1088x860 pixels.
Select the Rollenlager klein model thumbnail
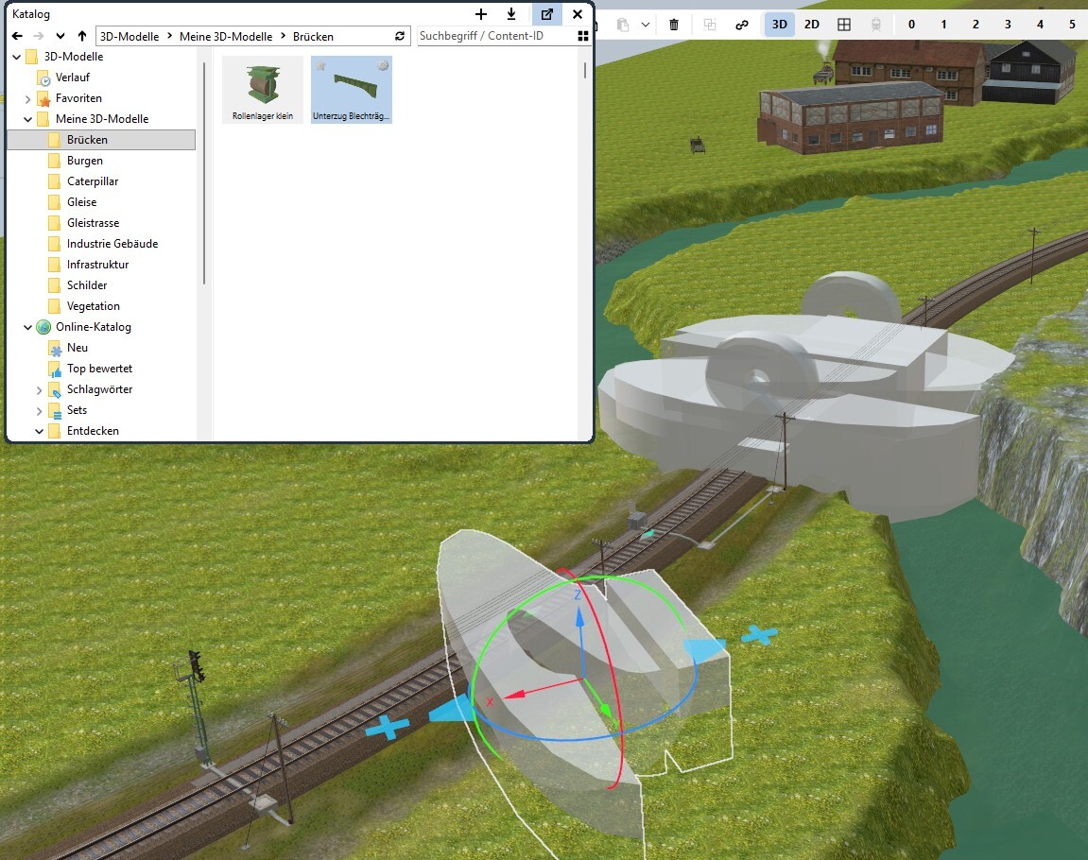(262, 90)
